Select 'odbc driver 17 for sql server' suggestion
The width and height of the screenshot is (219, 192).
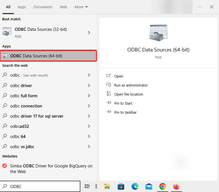click(48, 116)
